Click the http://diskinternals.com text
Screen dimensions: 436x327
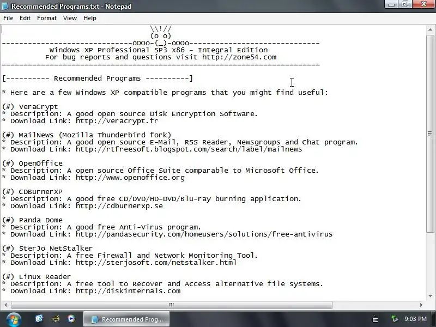click(128, 291)
